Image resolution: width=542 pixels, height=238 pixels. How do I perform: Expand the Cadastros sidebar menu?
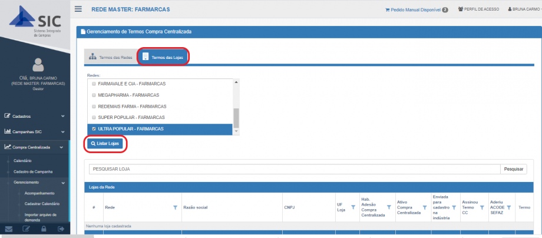pos(34,116)
